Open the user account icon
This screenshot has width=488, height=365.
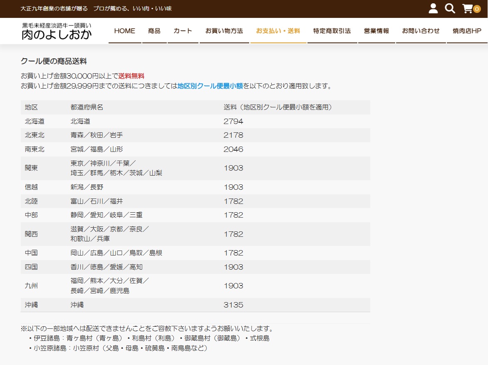tap(433, 9)
